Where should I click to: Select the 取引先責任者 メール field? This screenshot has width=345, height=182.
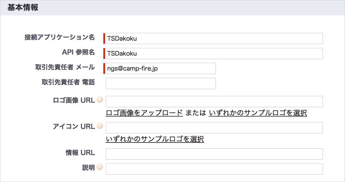160,69
